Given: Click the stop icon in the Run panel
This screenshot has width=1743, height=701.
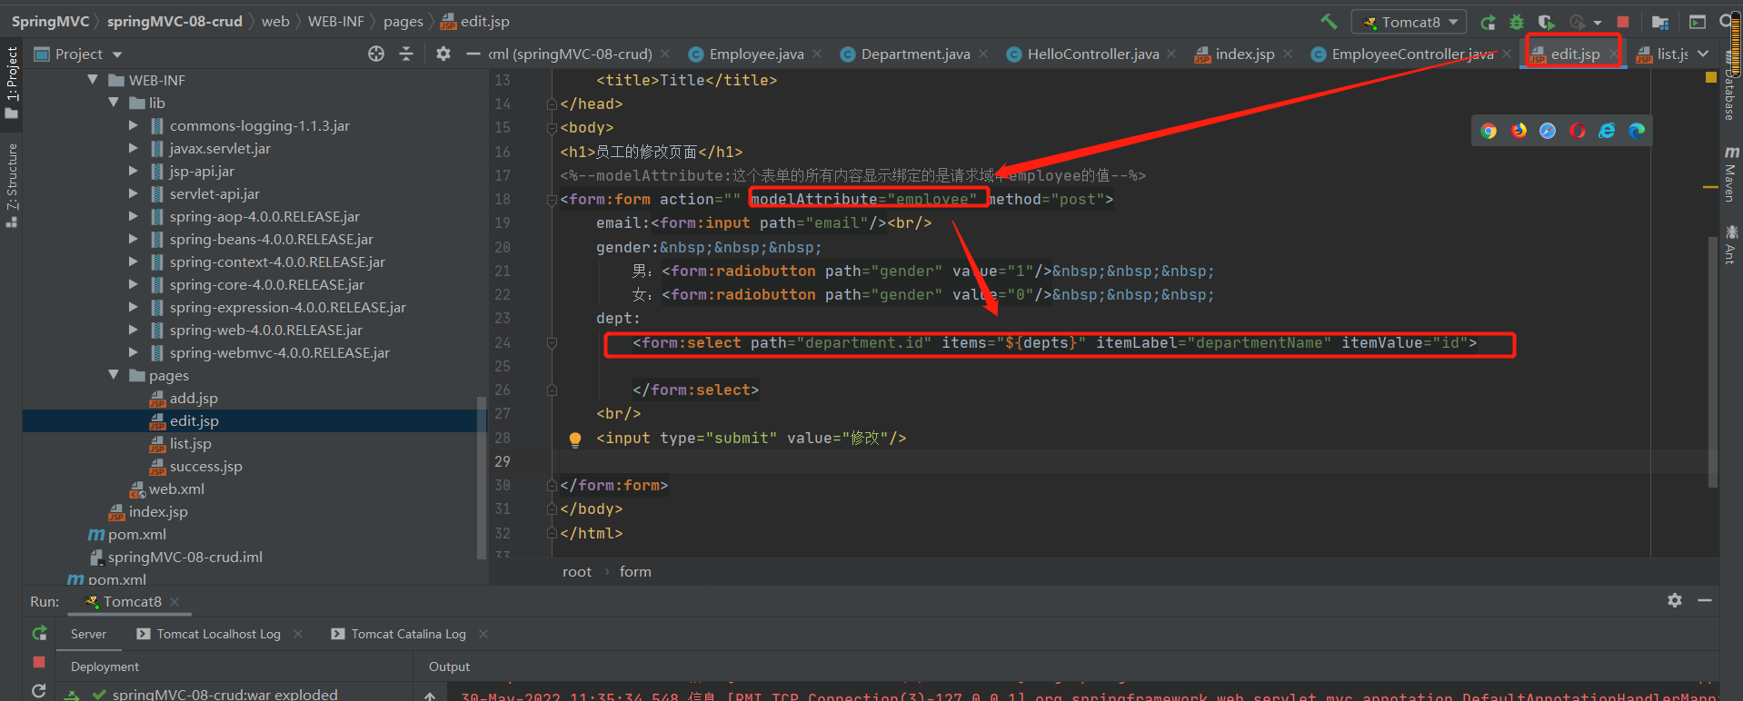Looking at the screenshot, I should click(x=39, y=662).
